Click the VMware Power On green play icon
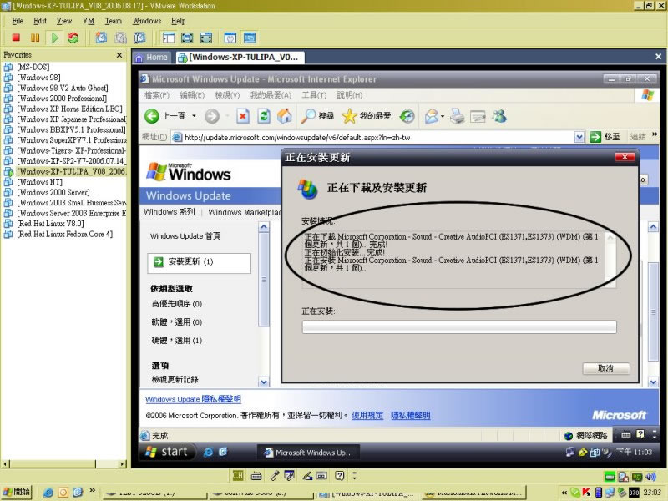 [54, 38]
